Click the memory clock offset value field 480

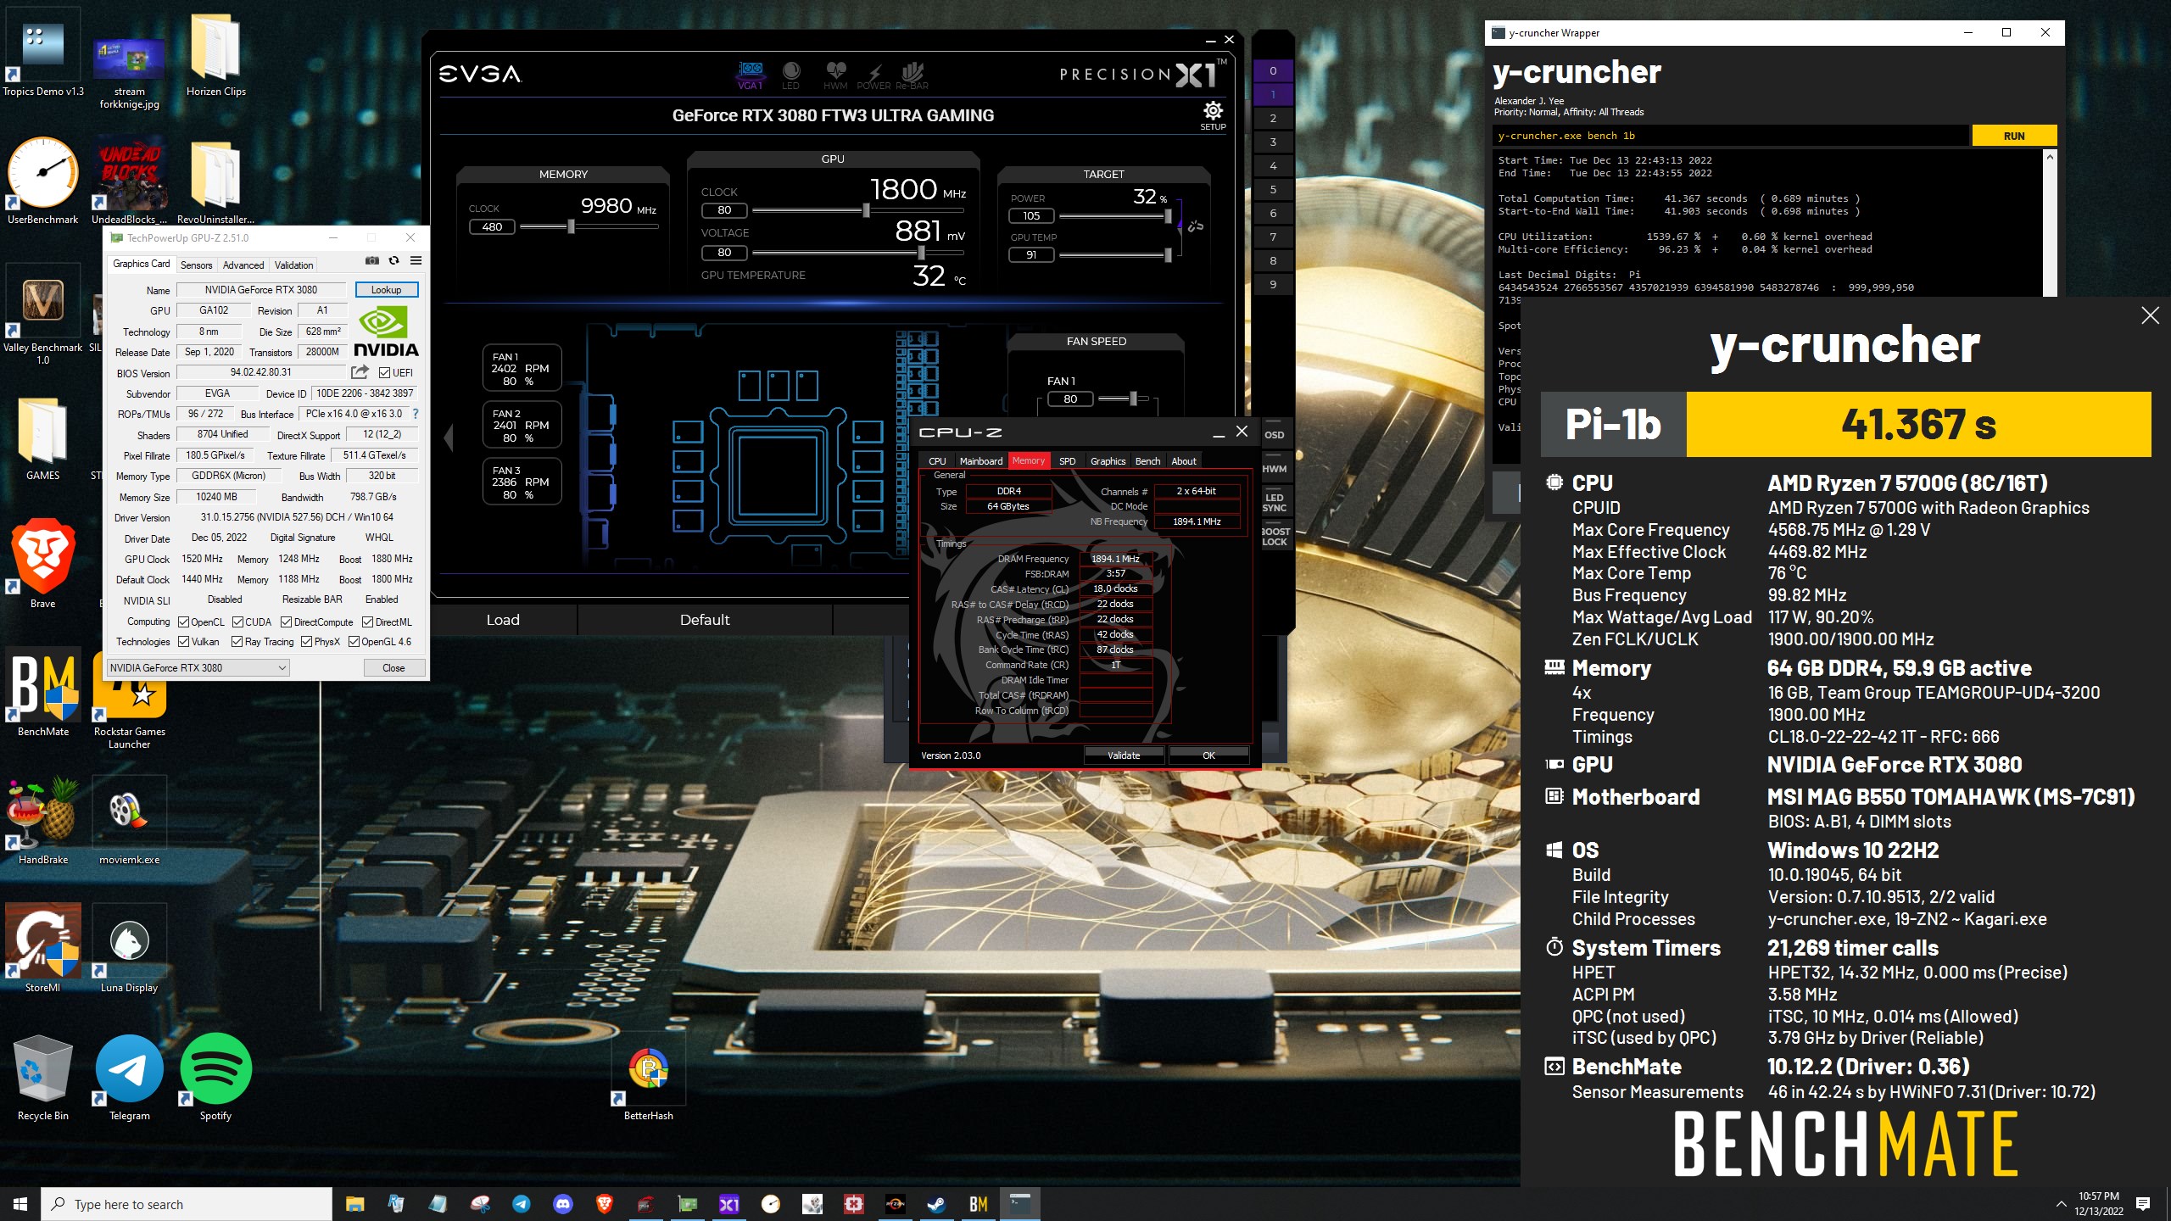tap(492, 226)
